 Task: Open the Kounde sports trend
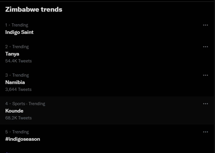tap(14, 111)
